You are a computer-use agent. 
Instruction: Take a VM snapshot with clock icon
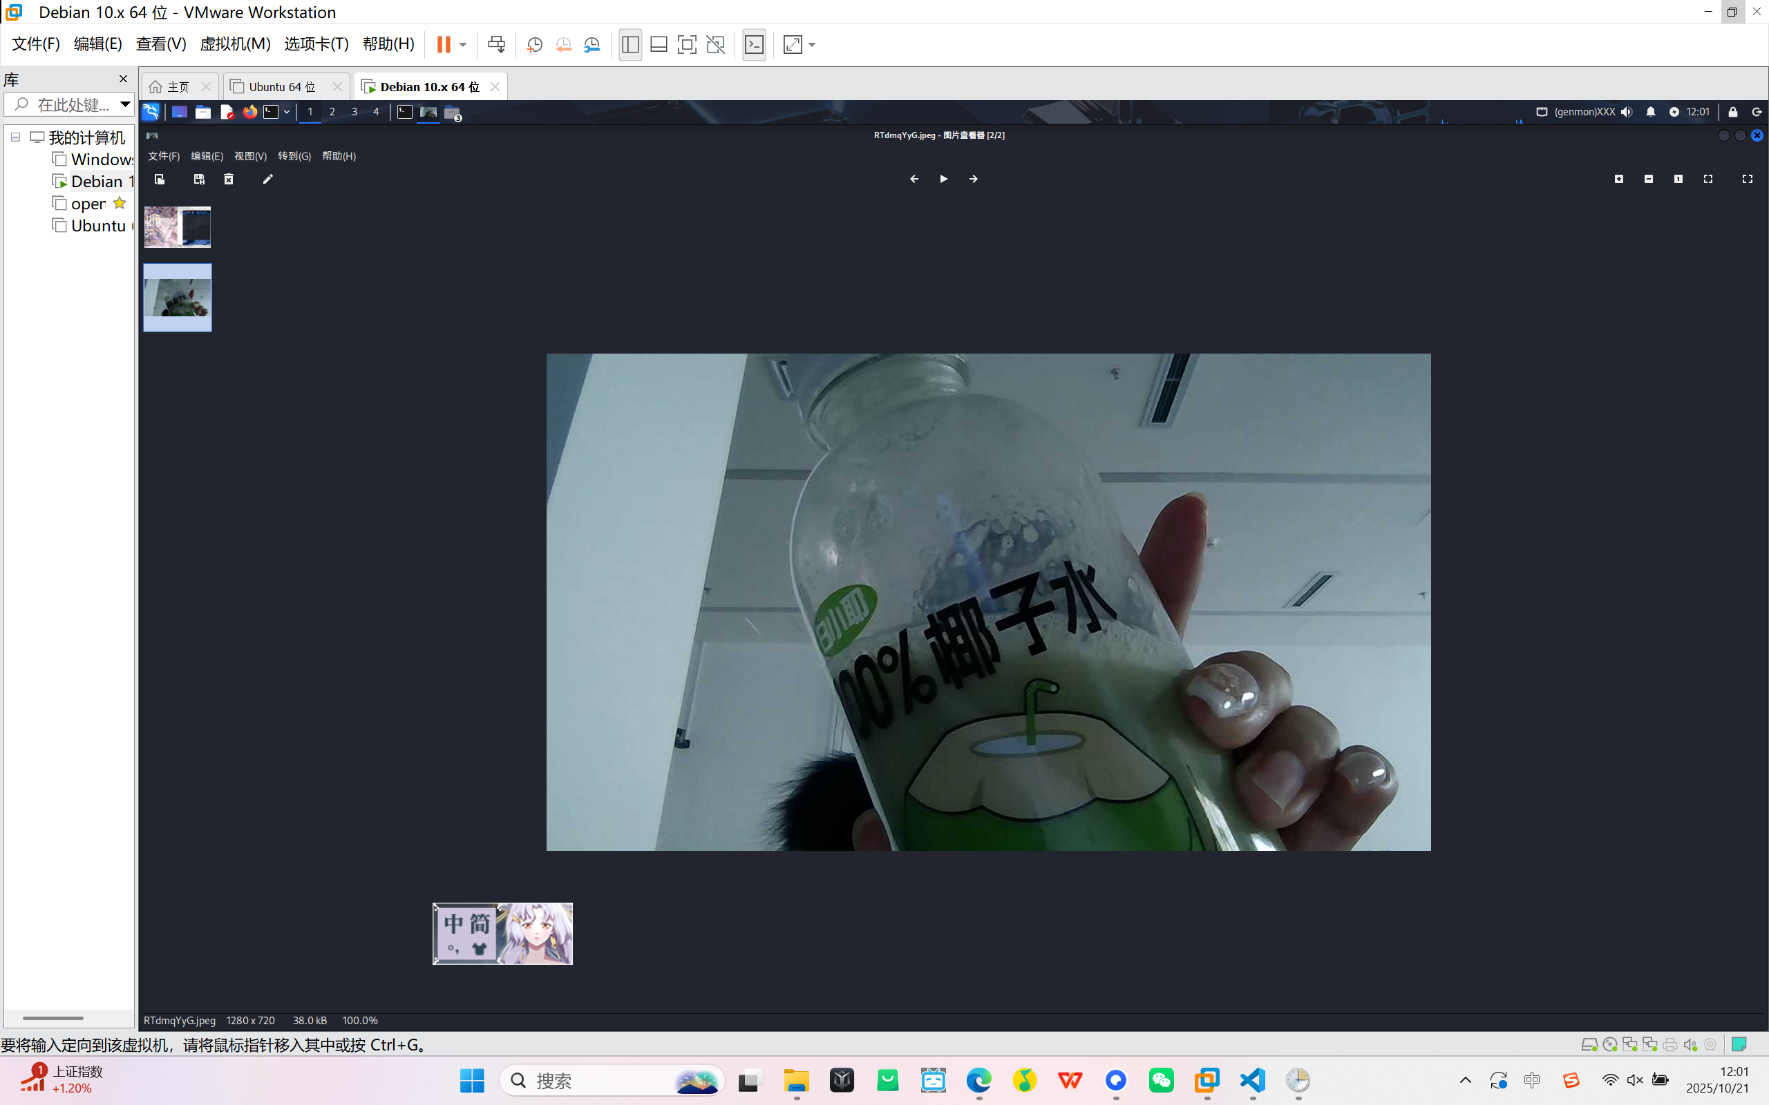pos(534,45)
